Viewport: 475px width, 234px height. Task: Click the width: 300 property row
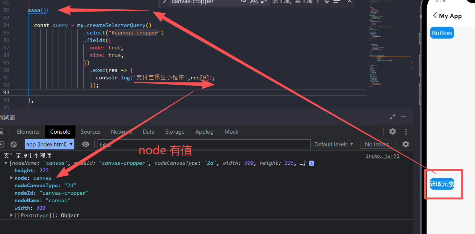[30, 208]
